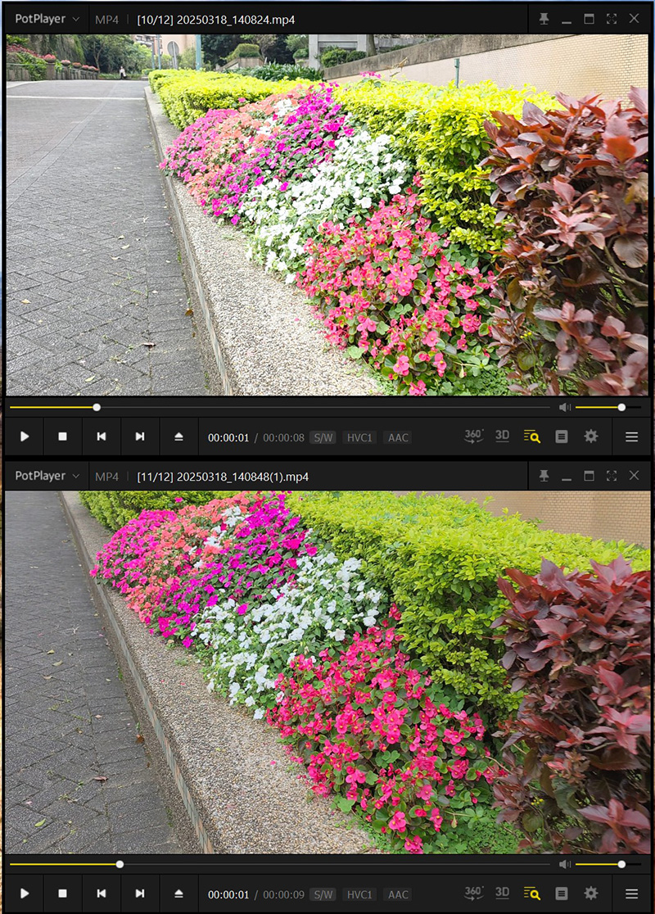This screenshot has width=655, height=914.
Task: Click title 20250318_140848(1).mp4
Action: point(242,477)
